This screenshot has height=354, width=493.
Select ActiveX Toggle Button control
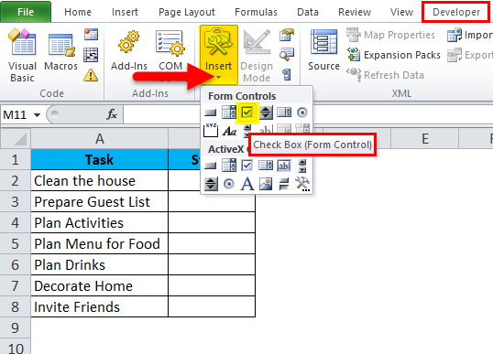(284, 184)
